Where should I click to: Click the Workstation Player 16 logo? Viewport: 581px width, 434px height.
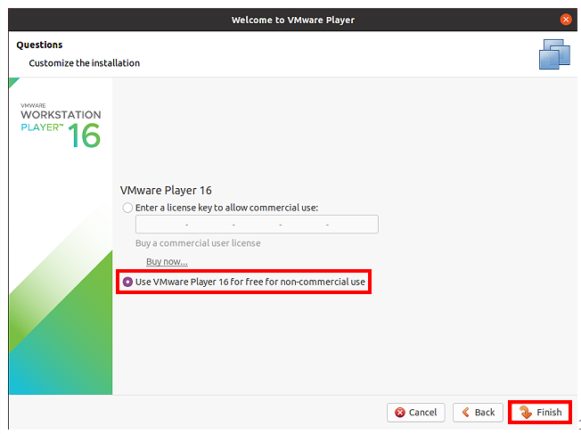tap(61, 126)
